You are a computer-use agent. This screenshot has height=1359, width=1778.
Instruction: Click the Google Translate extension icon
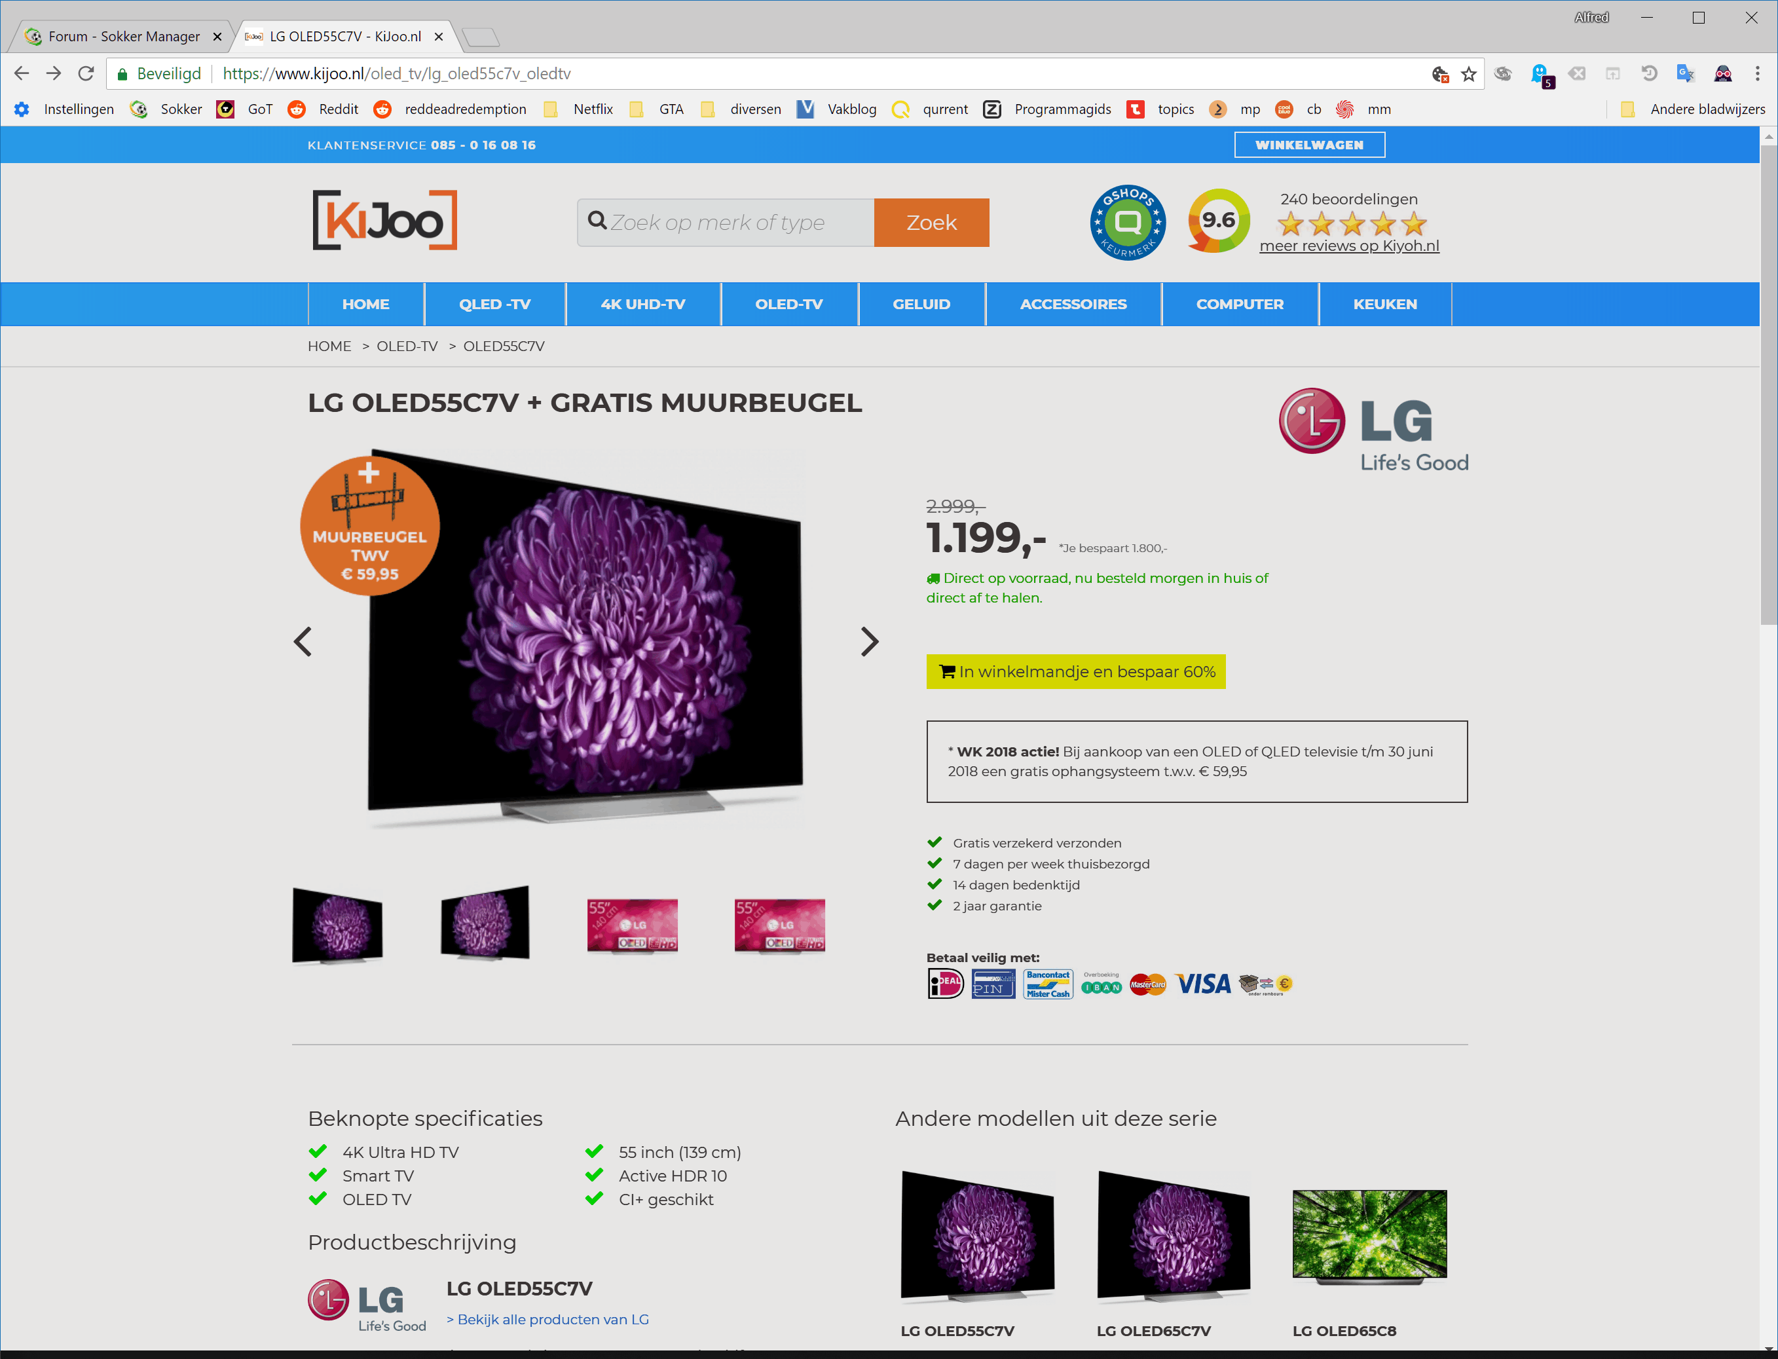pos(1686,73)
